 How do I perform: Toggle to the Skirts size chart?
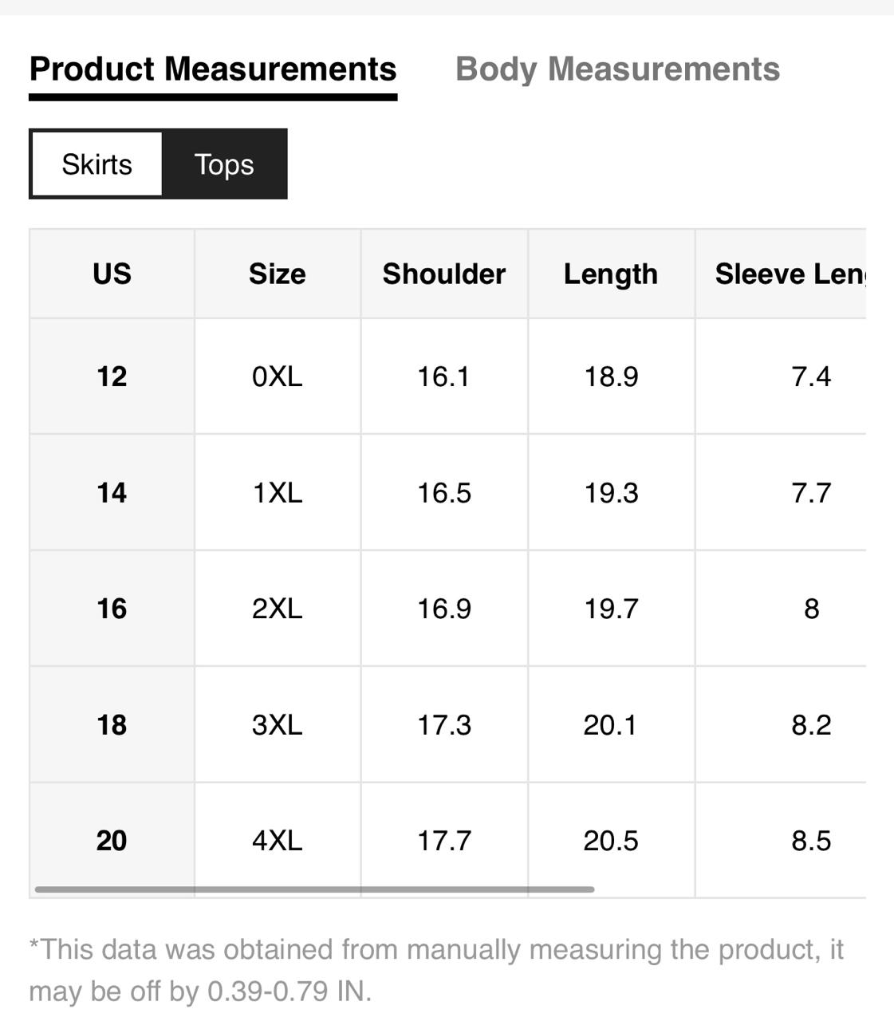(x=96, y=164)
